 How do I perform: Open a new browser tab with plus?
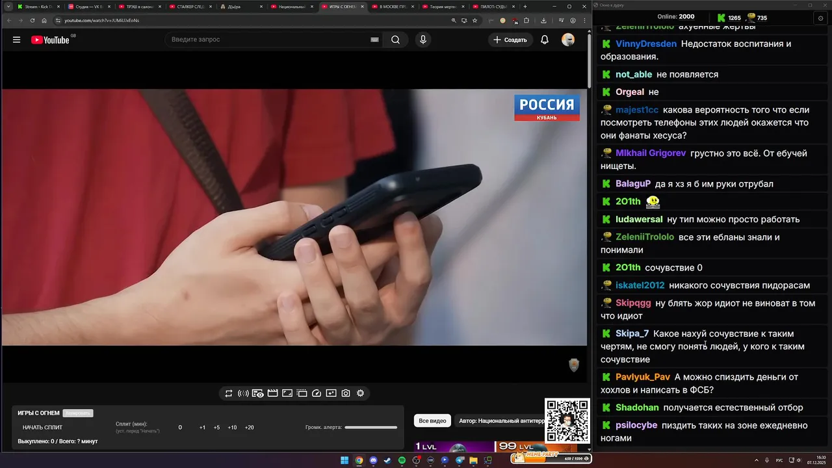click(x=525, y=6)
